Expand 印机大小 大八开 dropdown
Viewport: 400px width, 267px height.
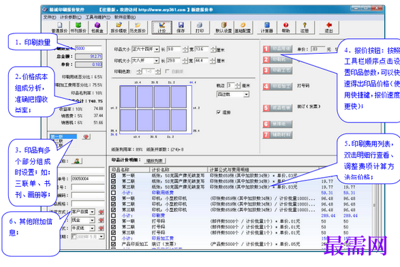pyautogui.click(x=156, y=61)
